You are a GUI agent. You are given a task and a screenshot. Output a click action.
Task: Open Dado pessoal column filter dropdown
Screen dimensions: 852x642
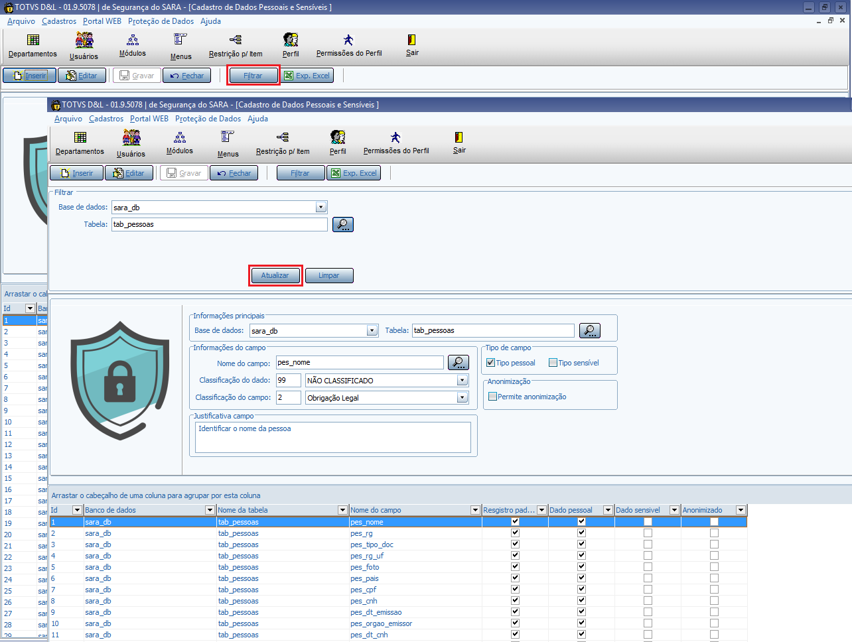pyautogui.click(x=608, y=510)
